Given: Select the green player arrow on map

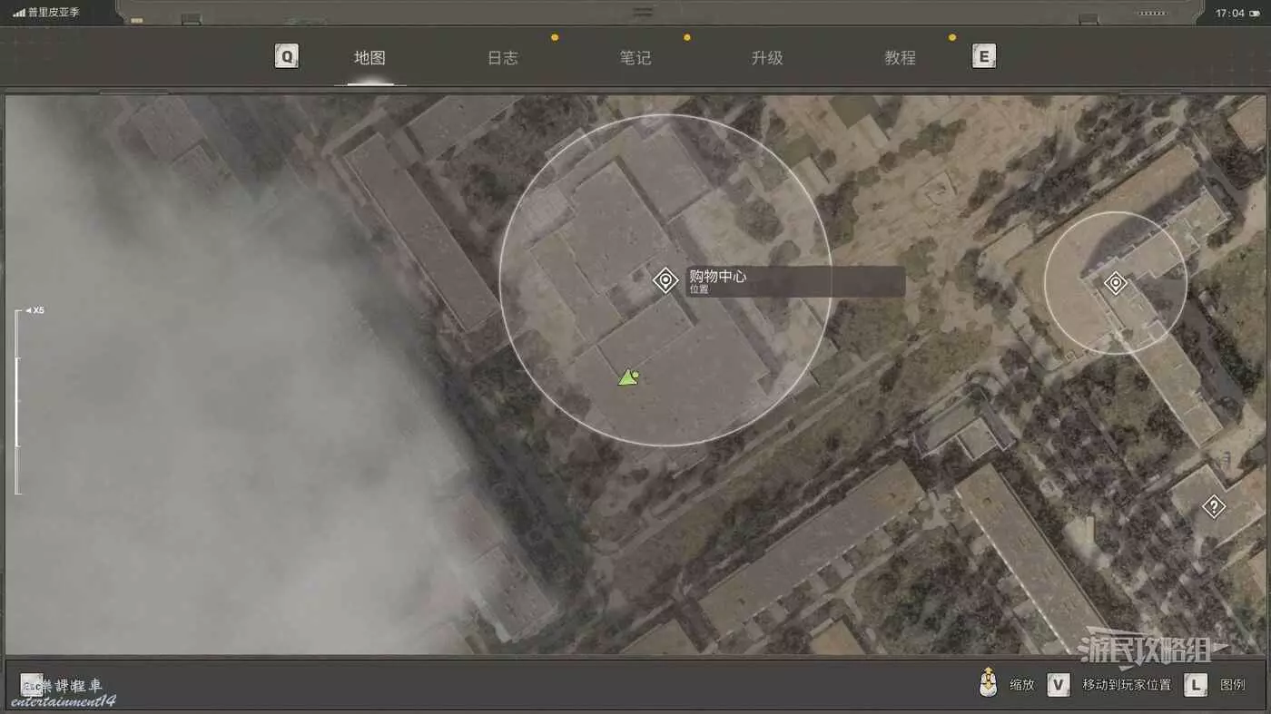Looking at the screenshot, I should coord(627,377).
